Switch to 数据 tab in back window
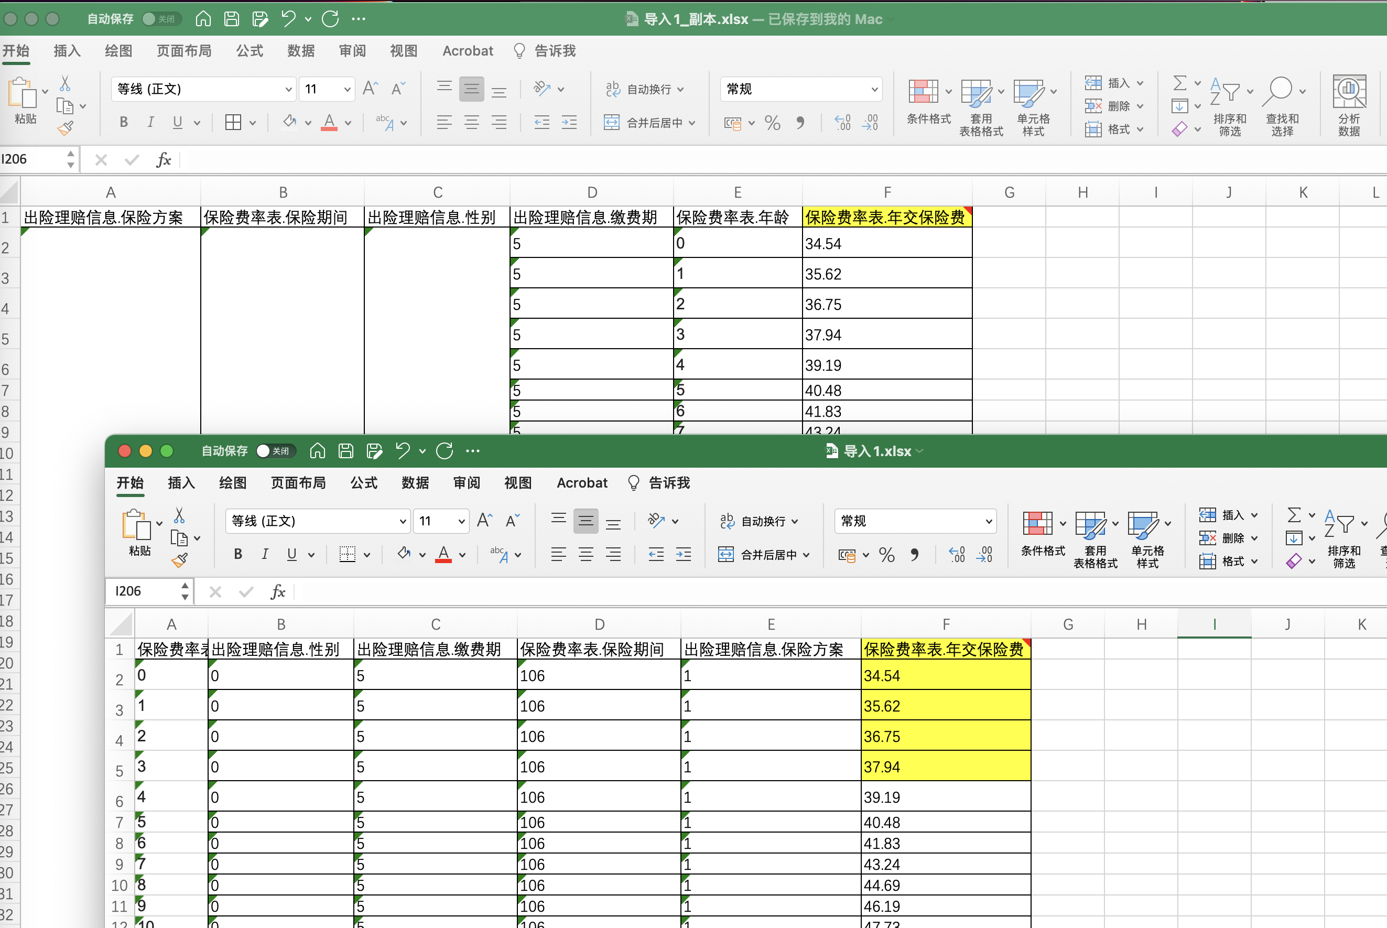This screenshot has height=928, width=1387. 300,51
